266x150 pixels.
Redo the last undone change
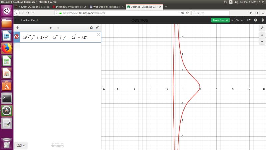[x=58, y=28]
